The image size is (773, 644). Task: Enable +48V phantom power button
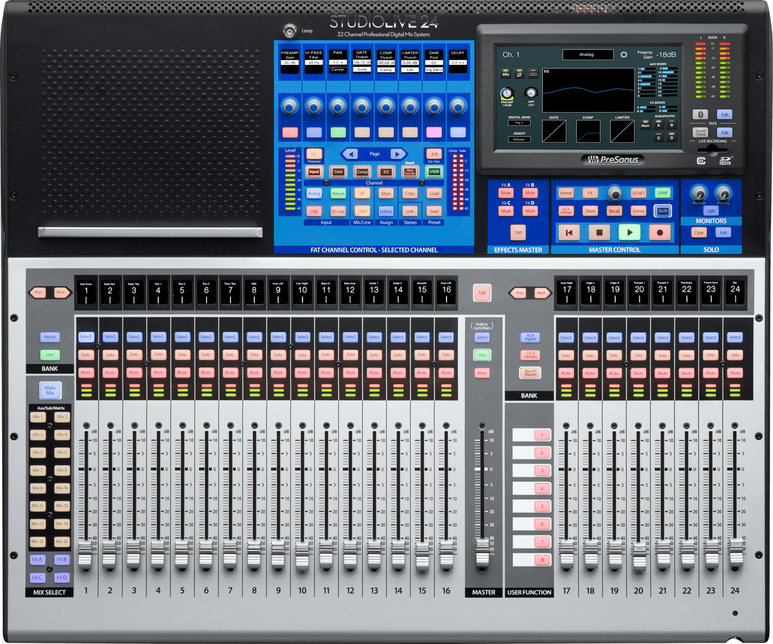[x=362, y=211]
